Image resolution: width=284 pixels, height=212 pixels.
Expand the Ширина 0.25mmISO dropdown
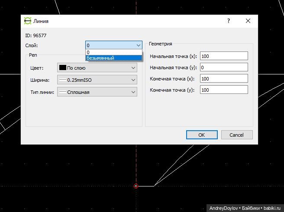coord(97,80)
